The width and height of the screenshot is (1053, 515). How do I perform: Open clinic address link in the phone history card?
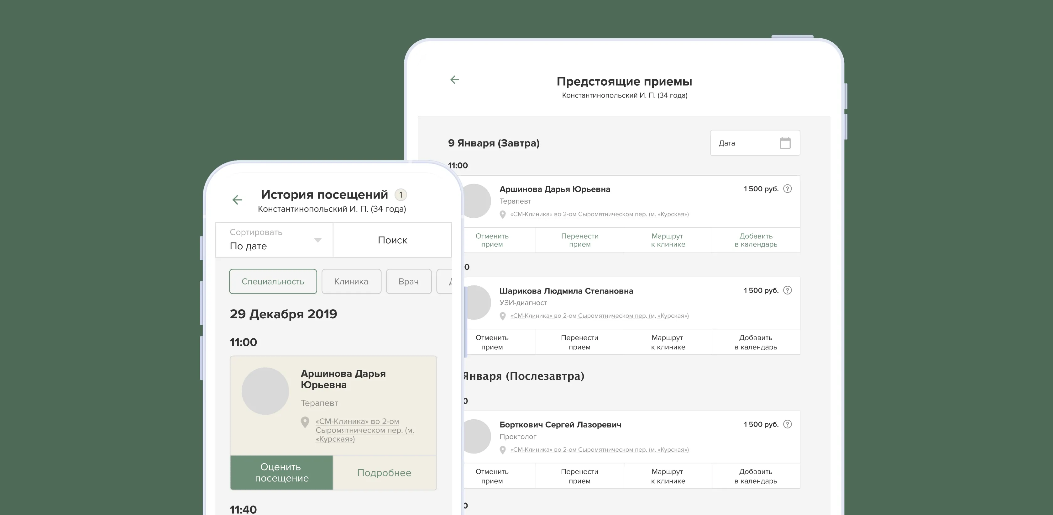364,430
